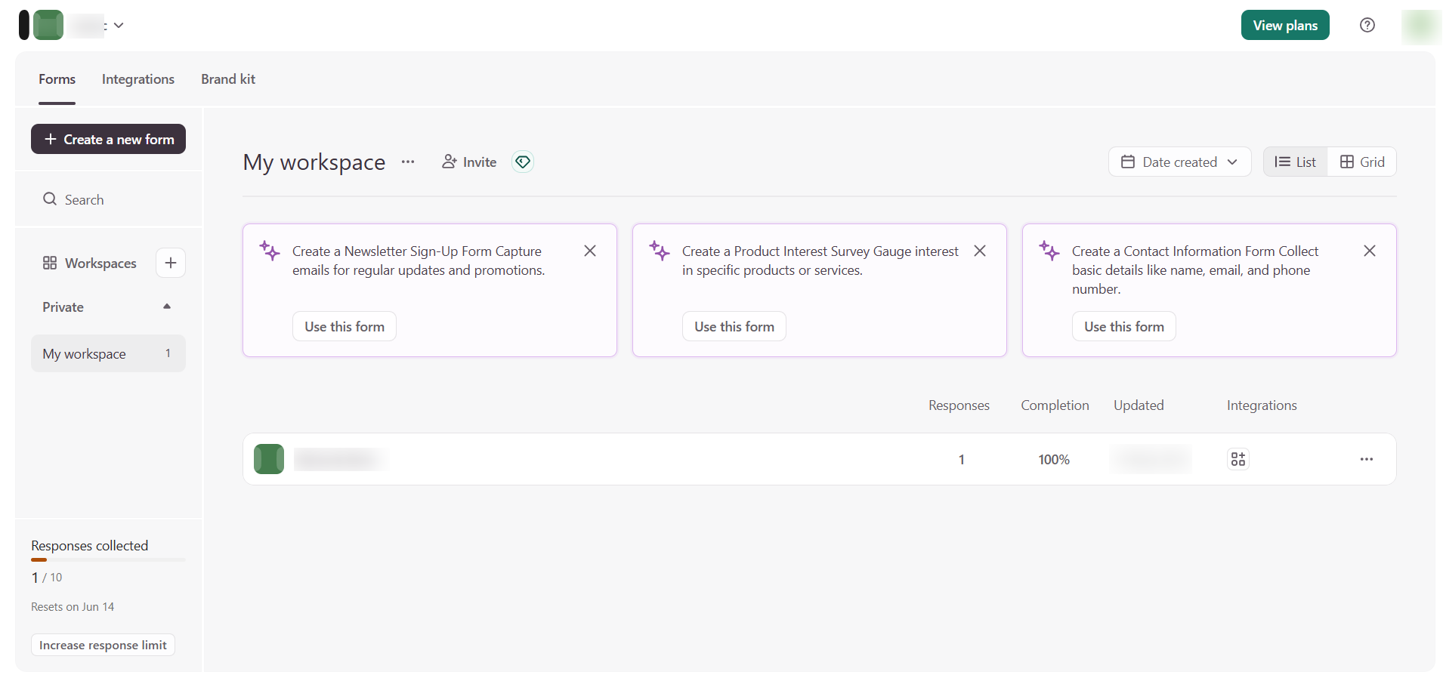Viewport: 1443px width, 681px height.
Task: Collapse the Private workspaces section
Action: 167,307
